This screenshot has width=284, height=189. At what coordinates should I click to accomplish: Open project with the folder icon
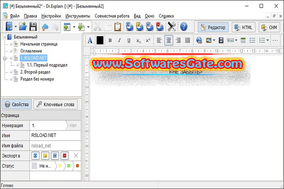coord(23,27)
